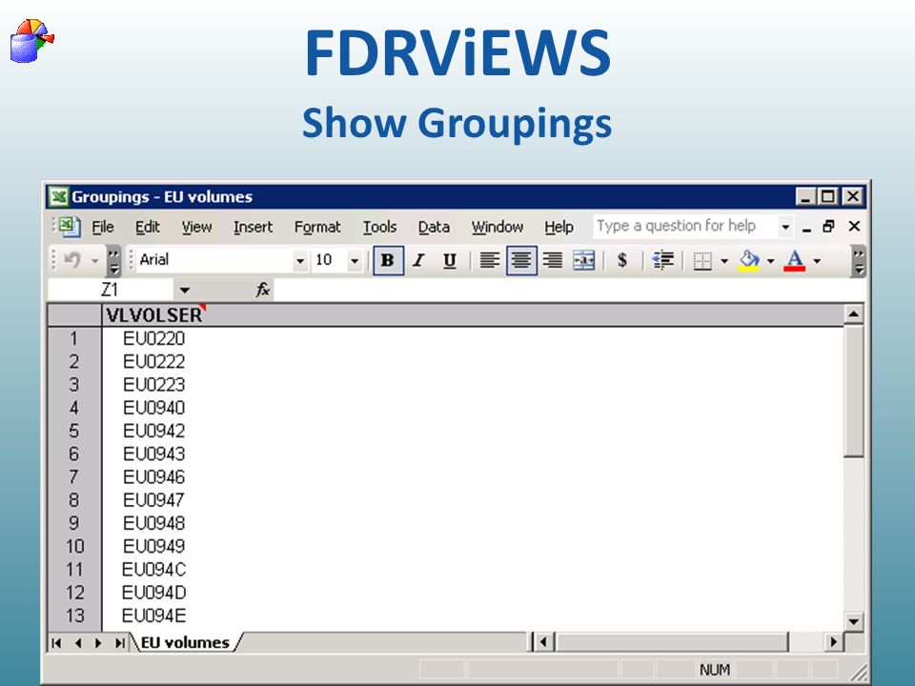
Task: Go to previous sheet tab arrow
Action: 77,643
